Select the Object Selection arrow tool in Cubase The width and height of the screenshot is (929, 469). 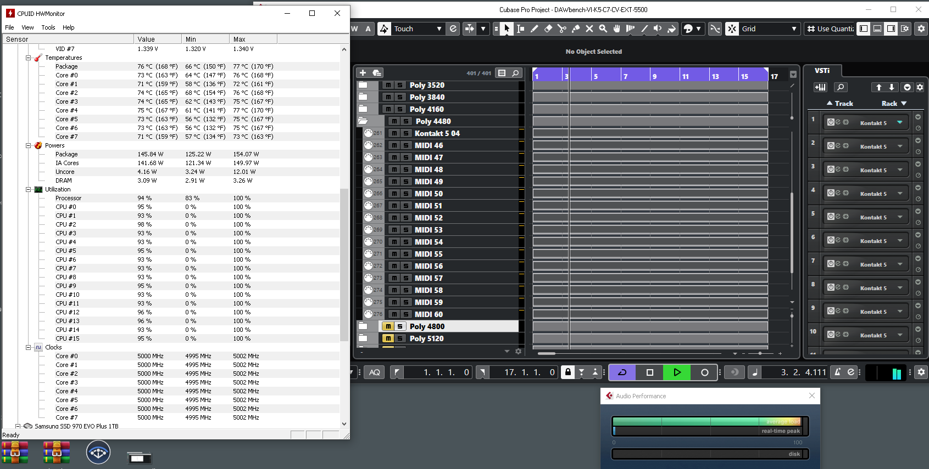pyautogui.click(x=507, y=29)
